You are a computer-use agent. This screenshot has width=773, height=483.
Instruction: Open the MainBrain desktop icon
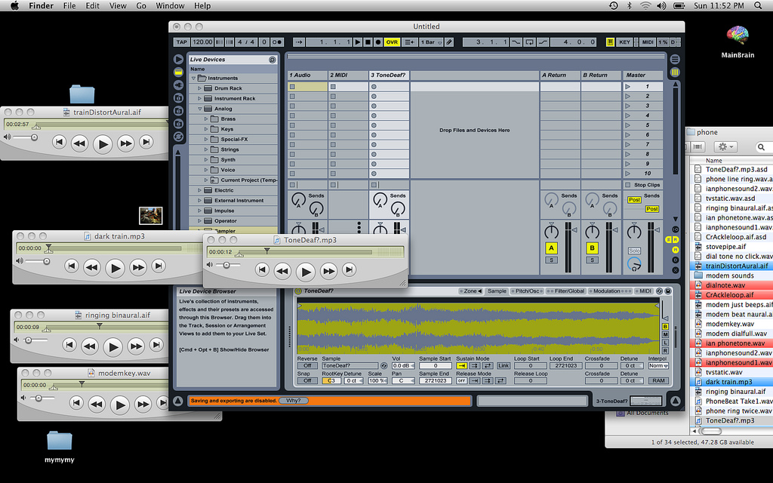(737, 39)
